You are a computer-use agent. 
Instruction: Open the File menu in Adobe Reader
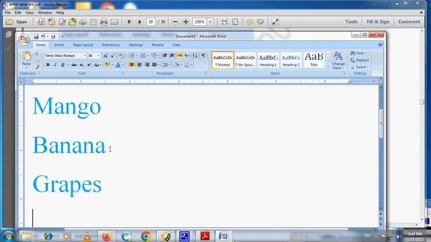pos(7,13)
